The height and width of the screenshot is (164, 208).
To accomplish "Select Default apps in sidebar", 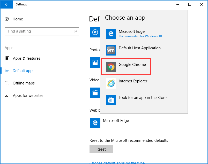I will (24, 71).
